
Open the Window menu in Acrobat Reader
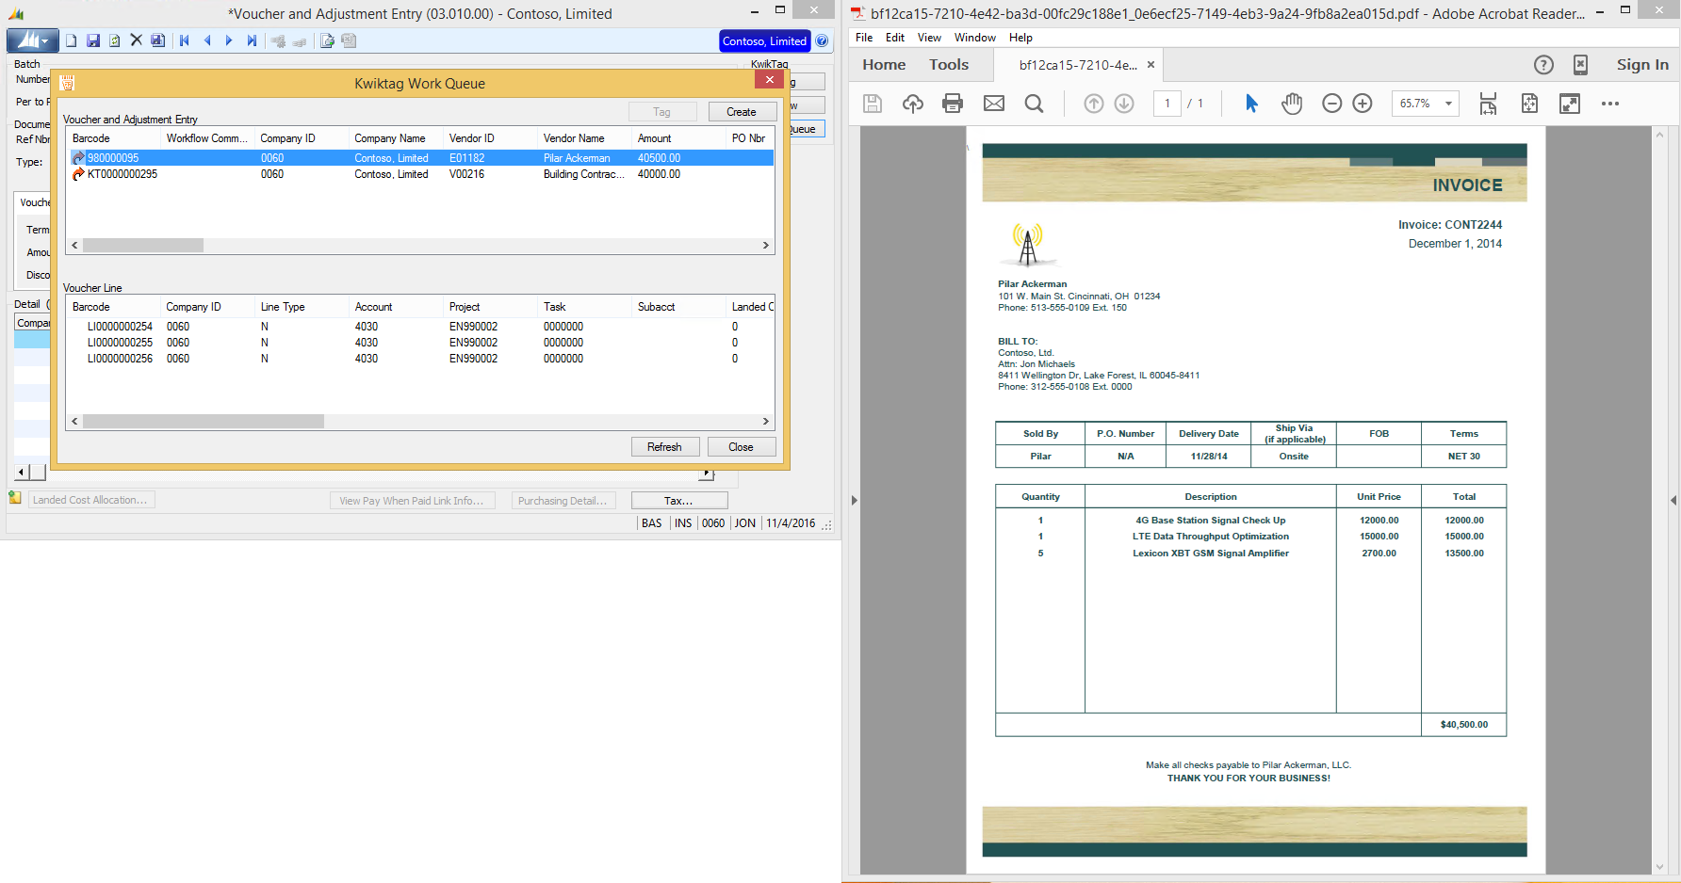pyautogui.click(x=975, y=38)
